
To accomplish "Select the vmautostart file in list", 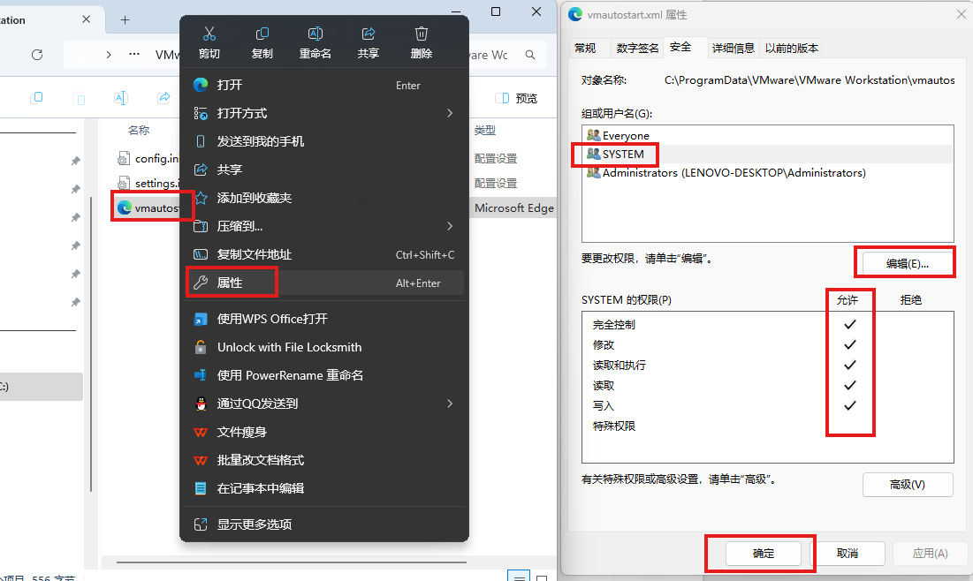I will coord(149,207).
